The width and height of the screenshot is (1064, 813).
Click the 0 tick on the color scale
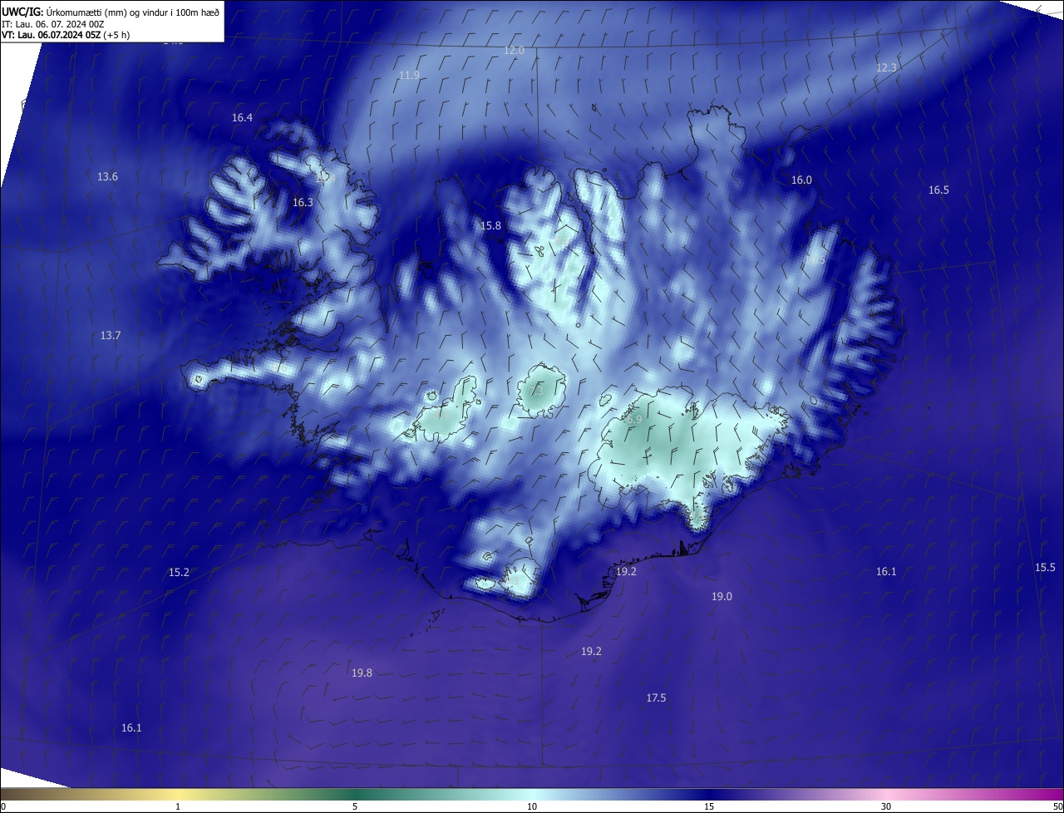(3, 807)
